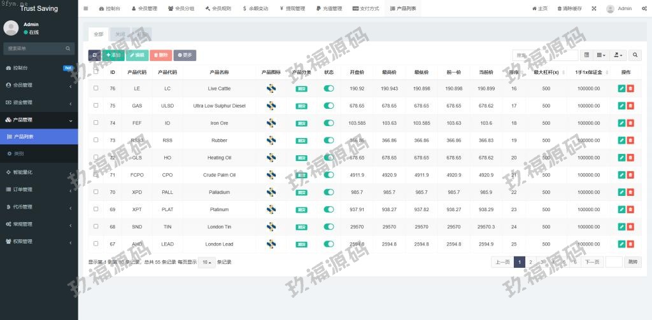Screen dimensions: 652x320
Task: Click the green 添加 (Add) button
Action: (113, 55)
